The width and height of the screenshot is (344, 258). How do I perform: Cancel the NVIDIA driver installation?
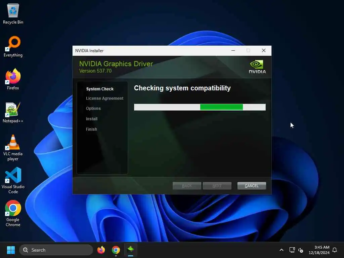tap(252, 186)
